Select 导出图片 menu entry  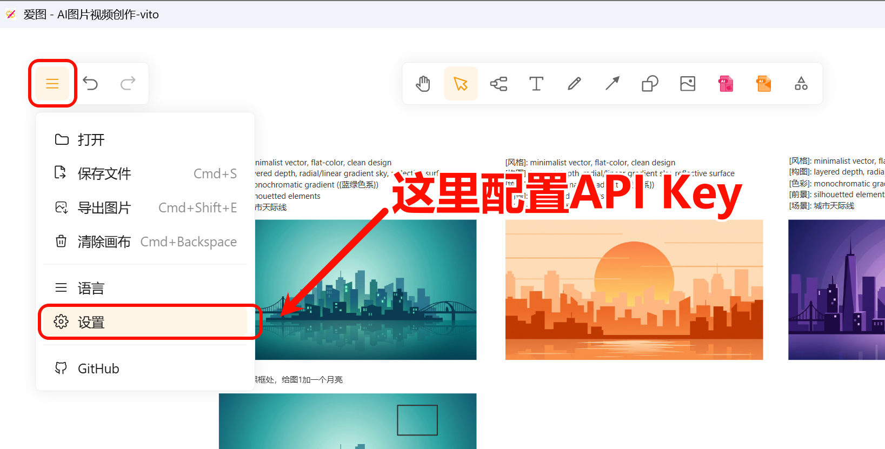(145, 207)
